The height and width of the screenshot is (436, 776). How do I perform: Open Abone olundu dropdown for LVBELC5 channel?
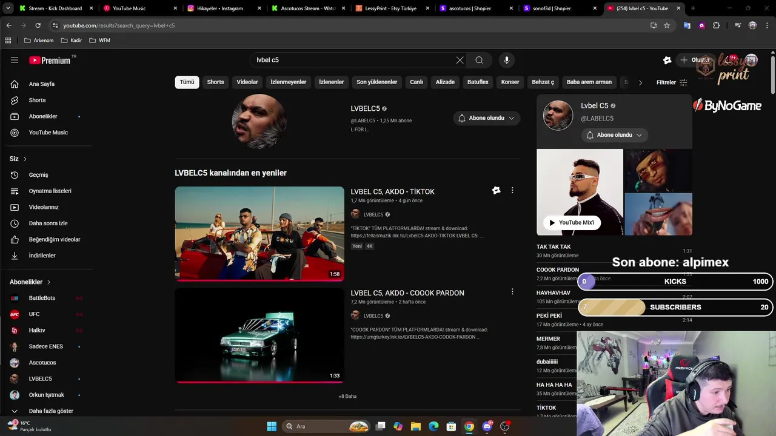click(486, 118)
